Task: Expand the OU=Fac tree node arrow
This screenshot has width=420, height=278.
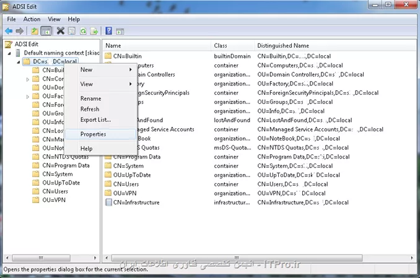Action: 28,97
